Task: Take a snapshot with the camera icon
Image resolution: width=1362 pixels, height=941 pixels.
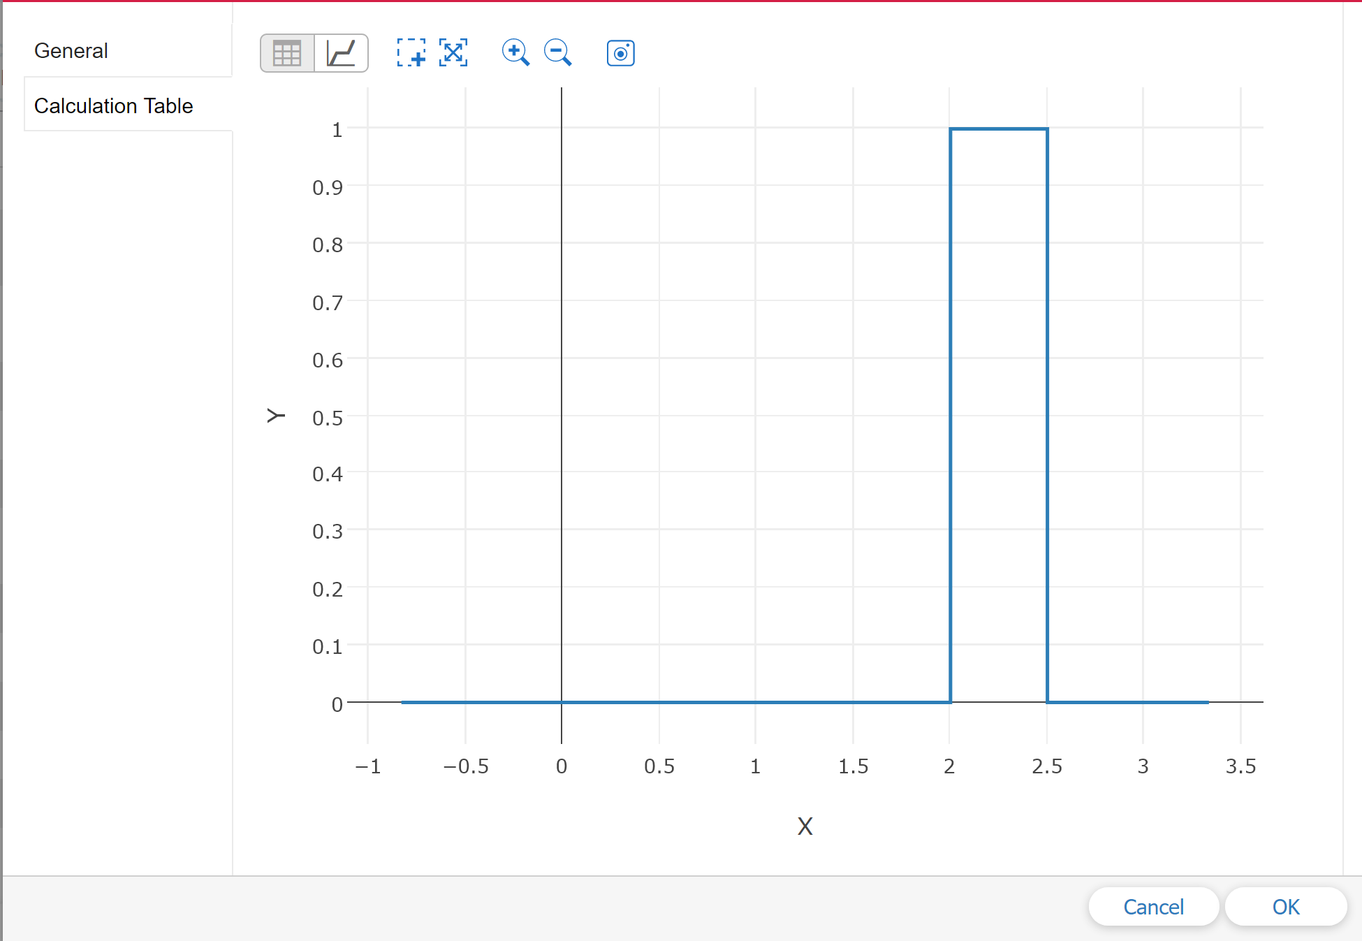Action: [620, 53]
